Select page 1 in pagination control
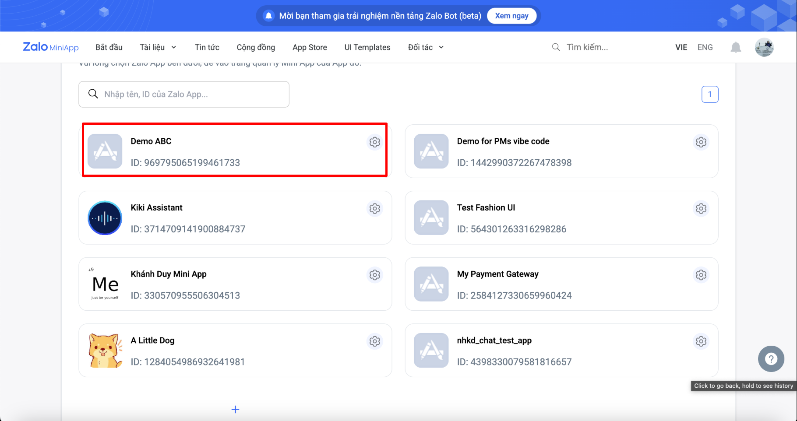797x421 pixels. click(x=710, y=94)
